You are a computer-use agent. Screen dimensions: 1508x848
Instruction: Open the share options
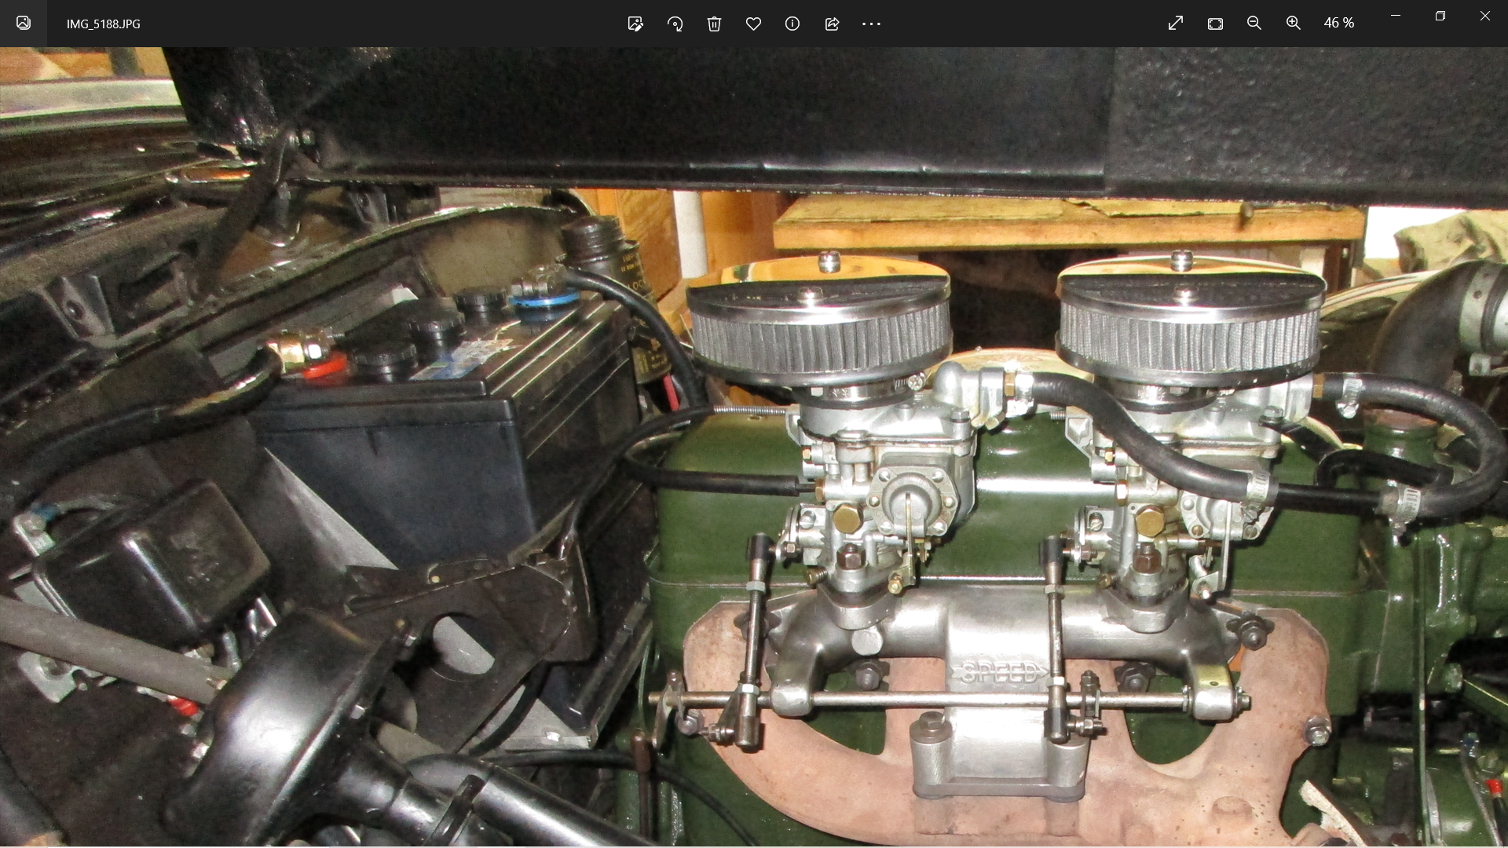[x=832, y=24]
